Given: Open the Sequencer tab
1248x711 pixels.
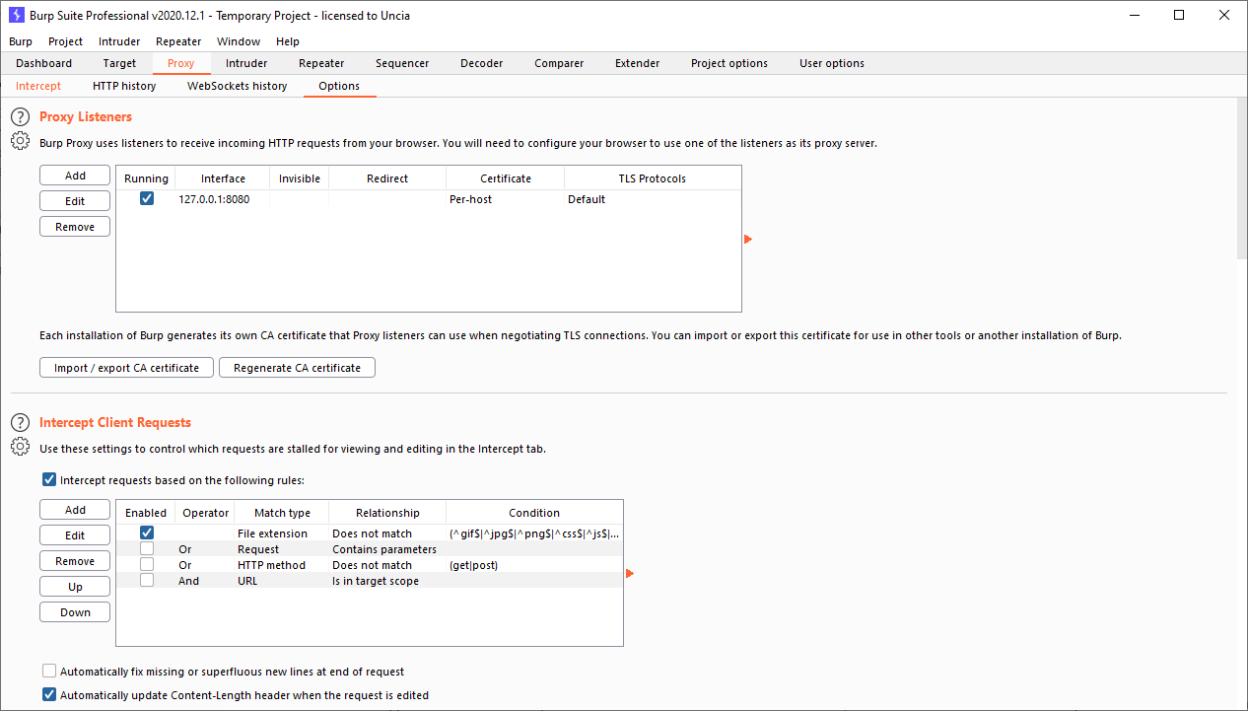Looking at the screenshot, I should click(x=402, y=63).
